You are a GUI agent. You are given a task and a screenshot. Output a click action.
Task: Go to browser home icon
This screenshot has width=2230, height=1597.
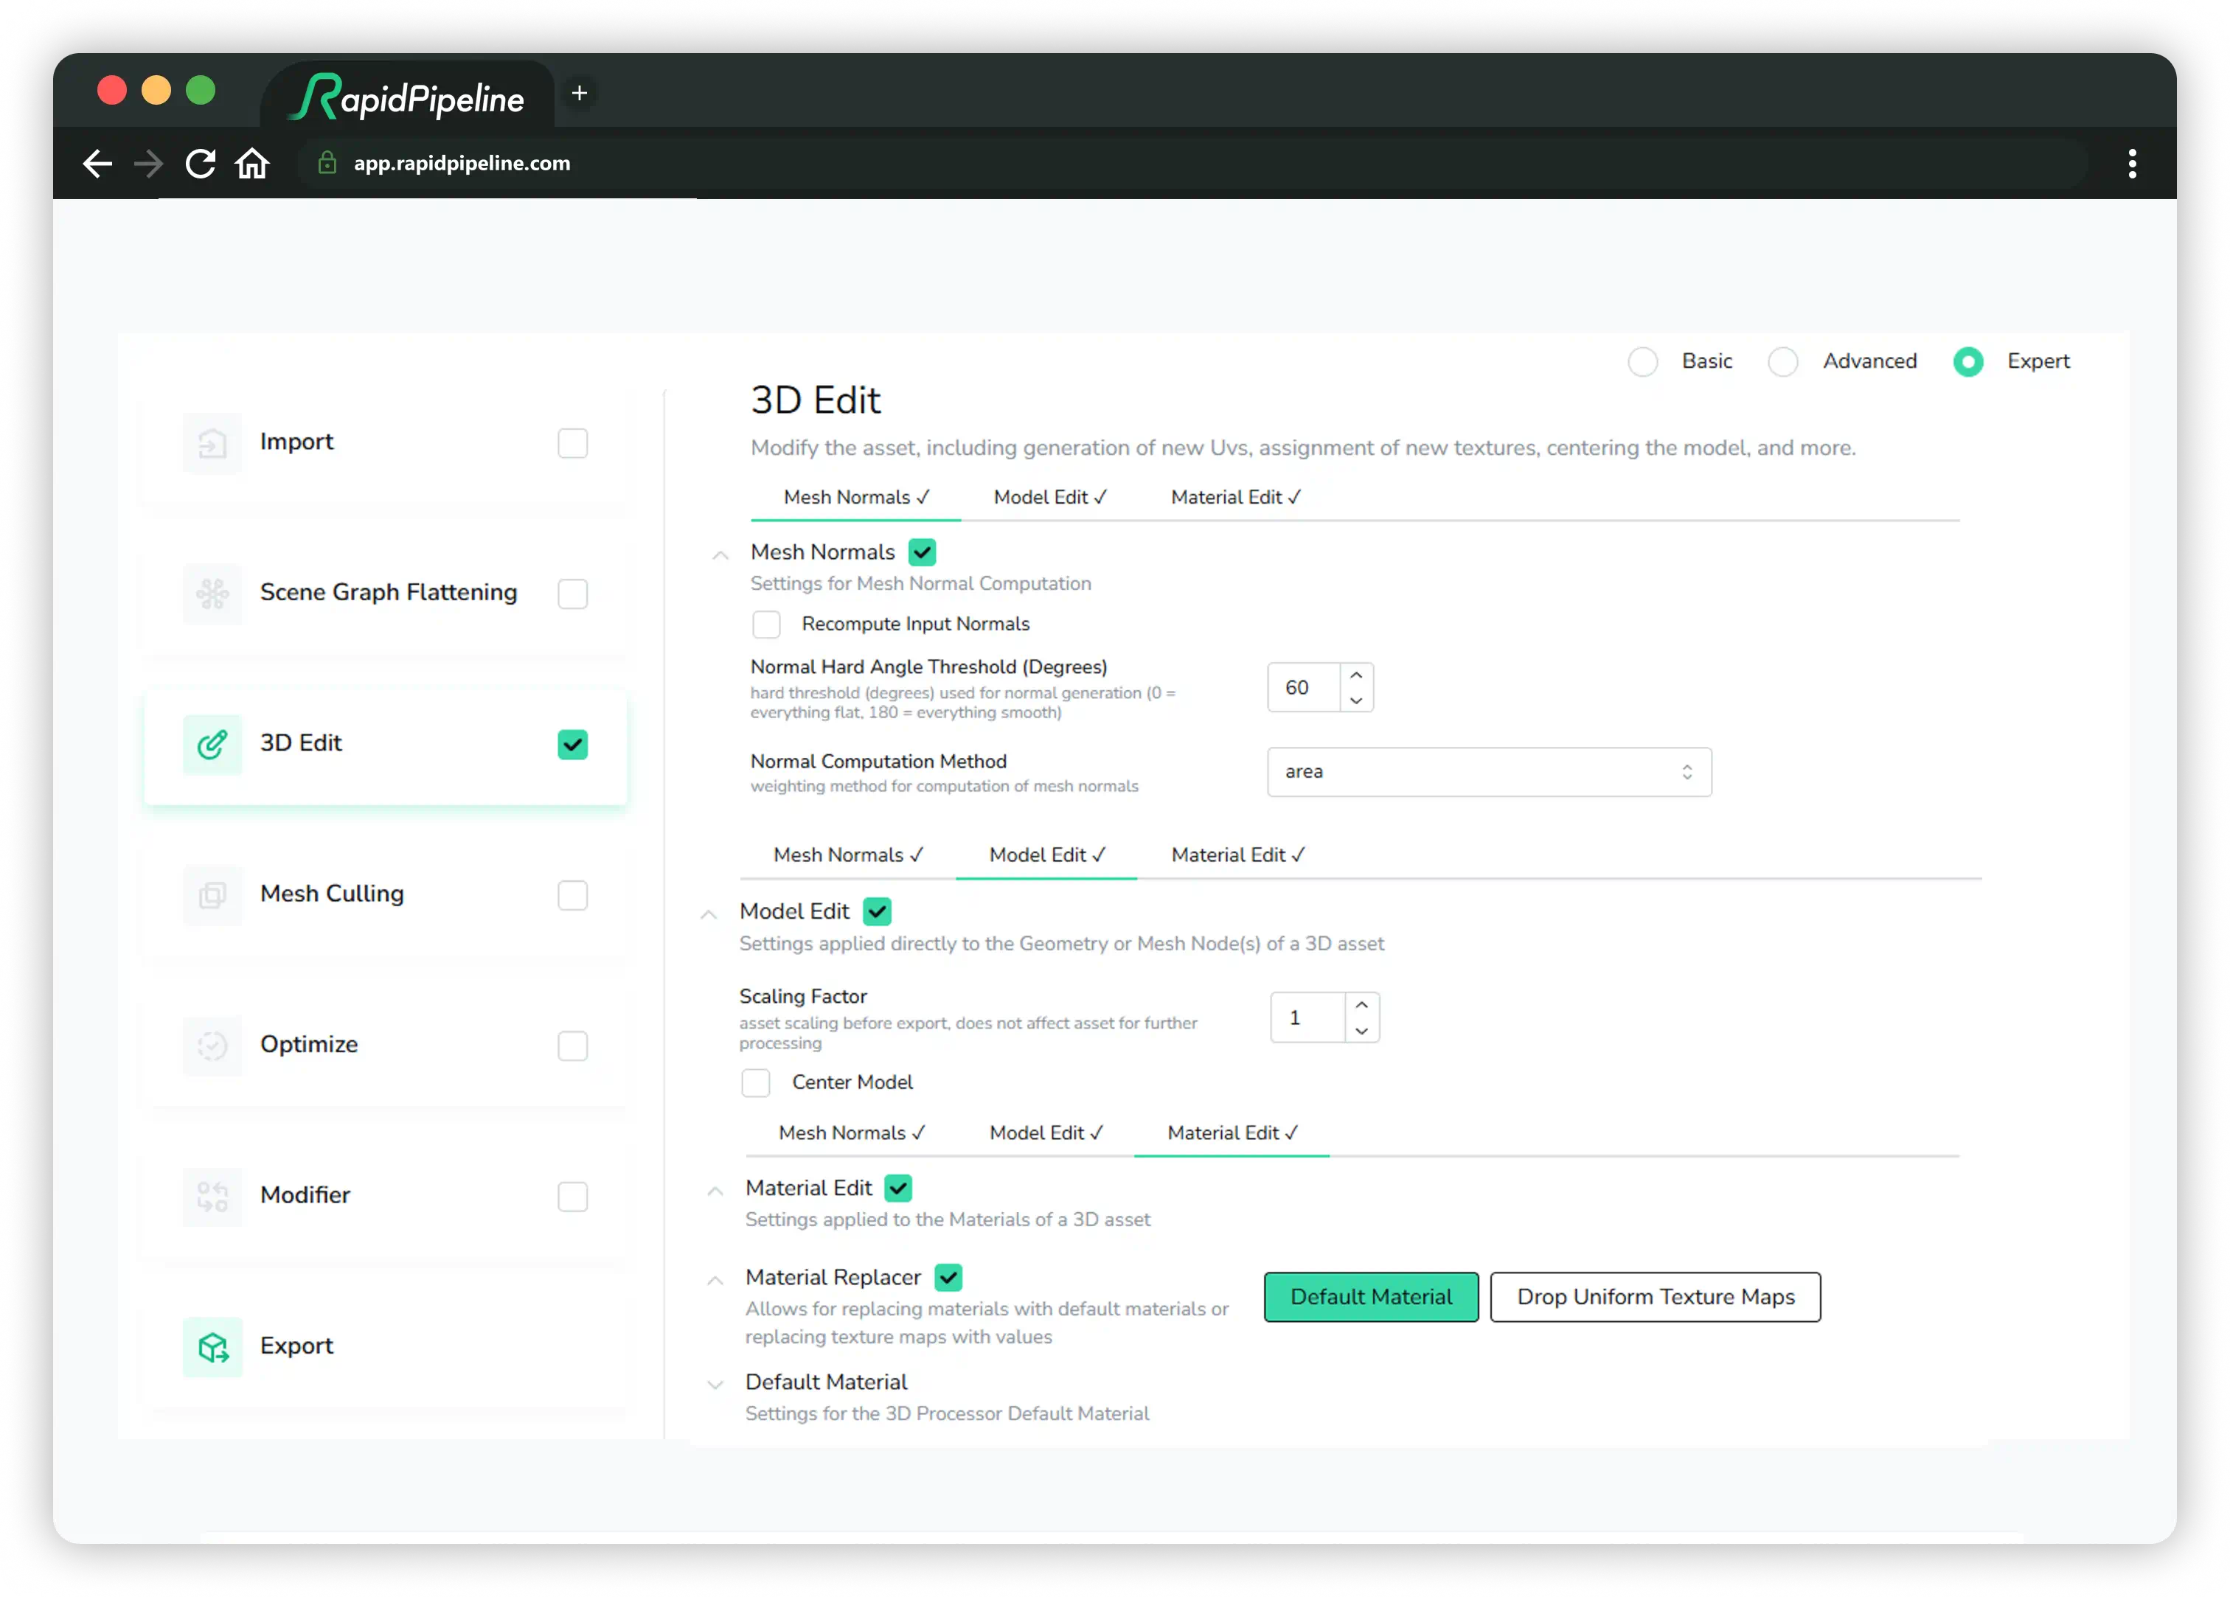pos(253,163)
